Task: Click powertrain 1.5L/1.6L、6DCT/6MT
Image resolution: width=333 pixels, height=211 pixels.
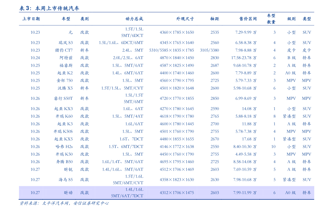Action: point(121,43)
